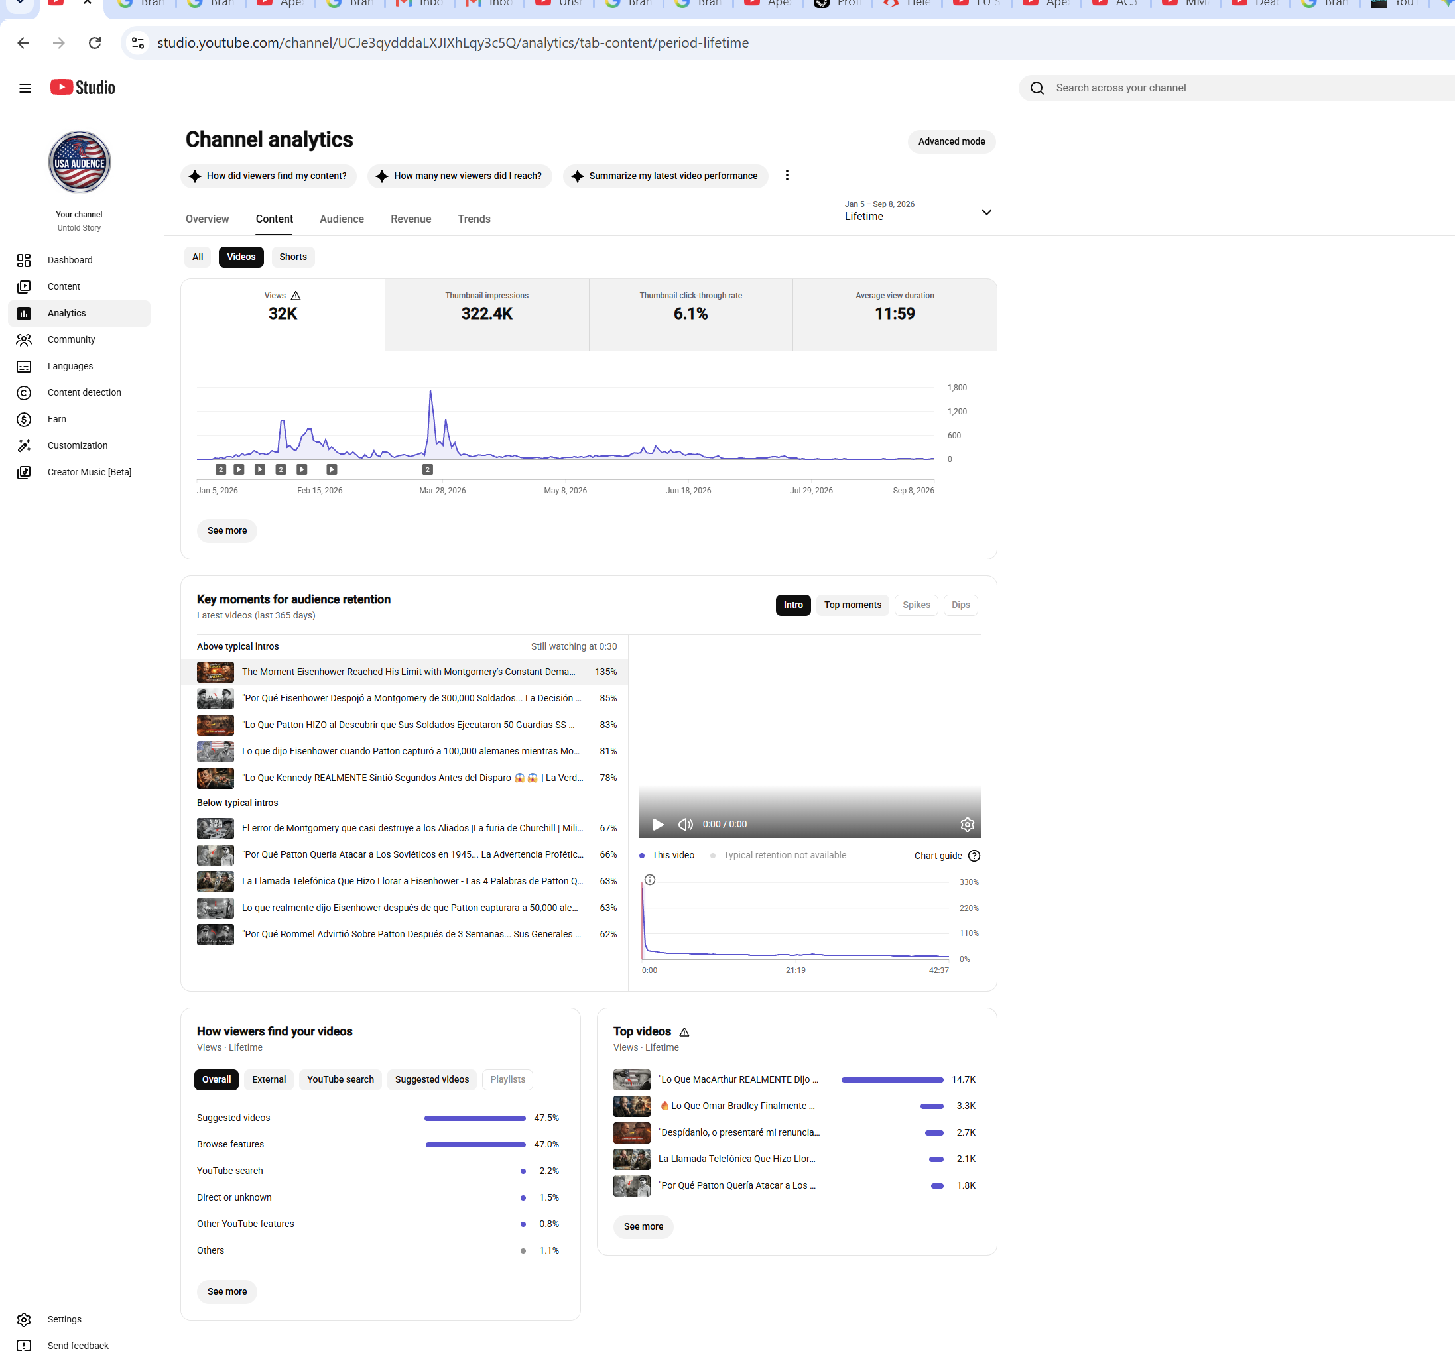The image size is (1455, 1351).
Task: Select the Shorts content filter
Action: coord(292,257)
